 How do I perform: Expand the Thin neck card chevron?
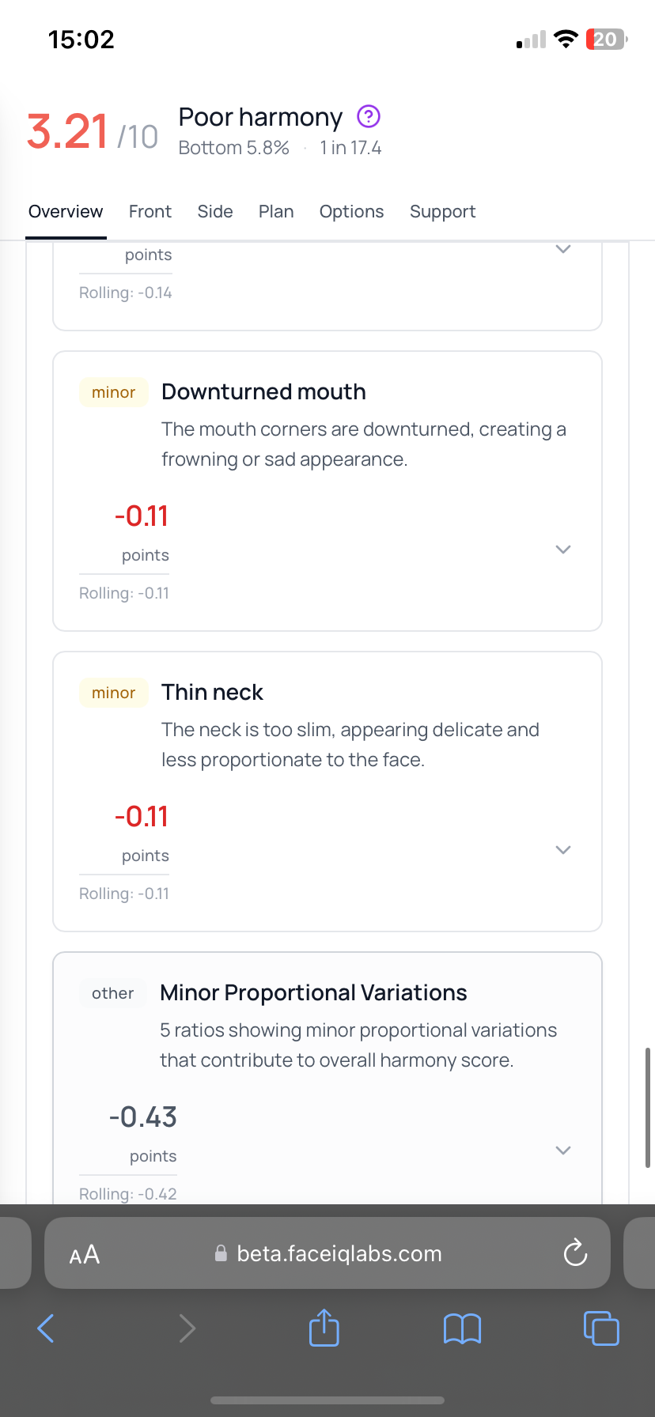pyautogui.click(x=563, y=850)
